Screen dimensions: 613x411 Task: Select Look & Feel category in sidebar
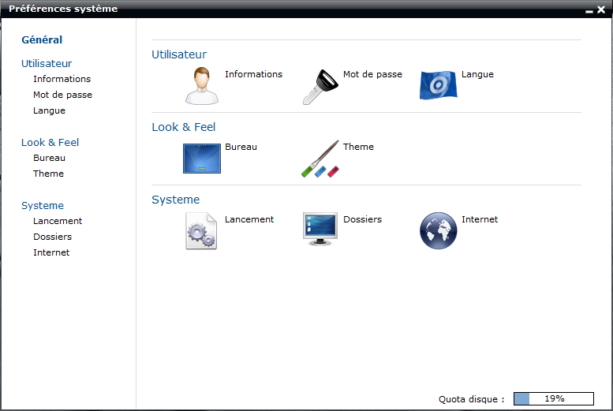click(50, 142)
